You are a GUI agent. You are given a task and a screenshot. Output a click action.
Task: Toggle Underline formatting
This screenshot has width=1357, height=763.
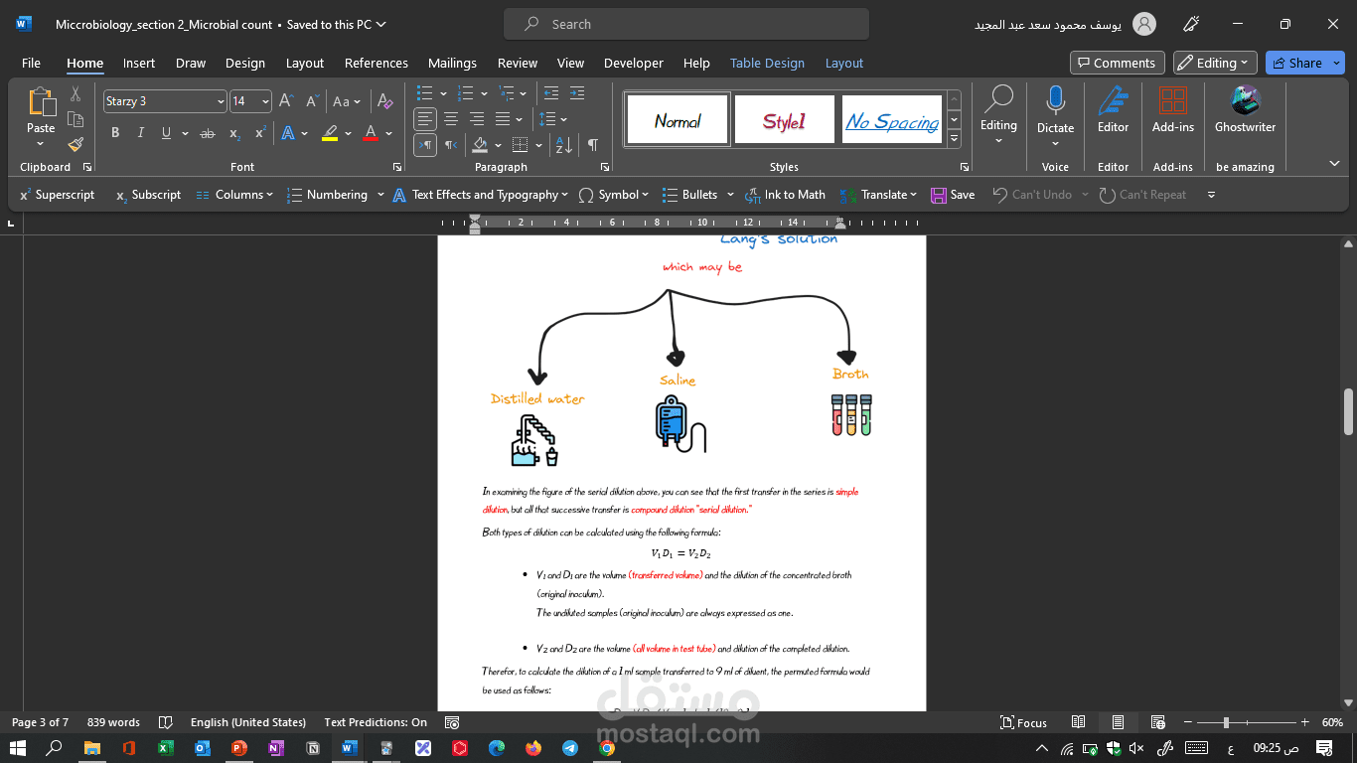pos(166,133)
